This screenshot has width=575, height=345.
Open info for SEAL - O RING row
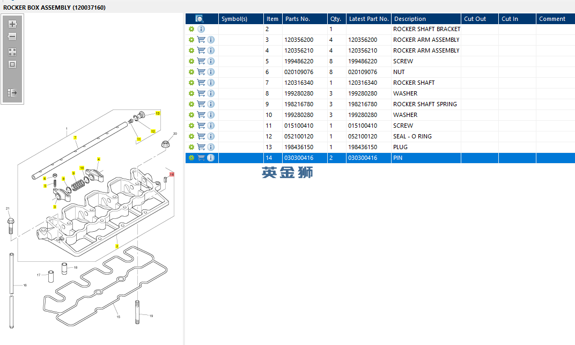tap(211, 136)
